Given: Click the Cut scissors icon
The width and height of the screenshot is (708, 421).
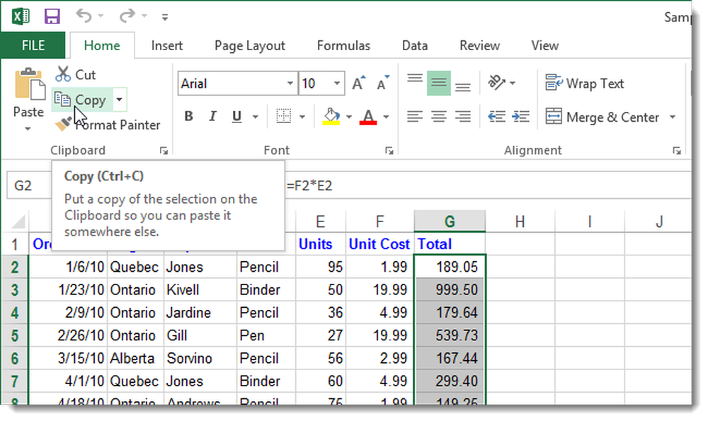Looking at the screenshot, I should (63, 74).
